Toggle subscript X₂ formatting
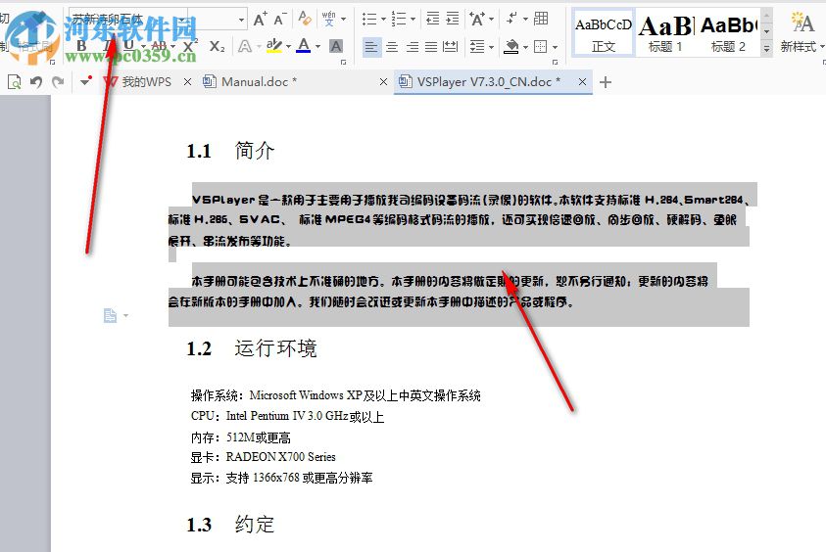Screen dimensions: 826x552 click(217, 46)
